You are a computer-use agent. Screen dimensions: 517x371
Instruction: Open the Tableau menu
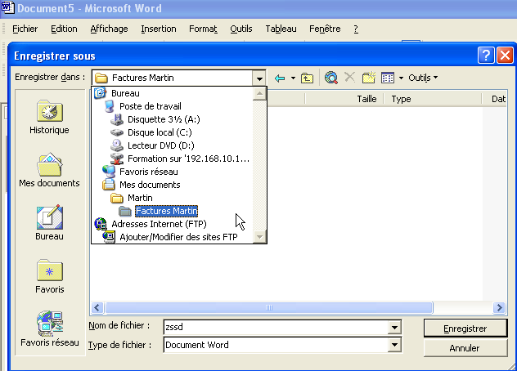click(281, 29)
